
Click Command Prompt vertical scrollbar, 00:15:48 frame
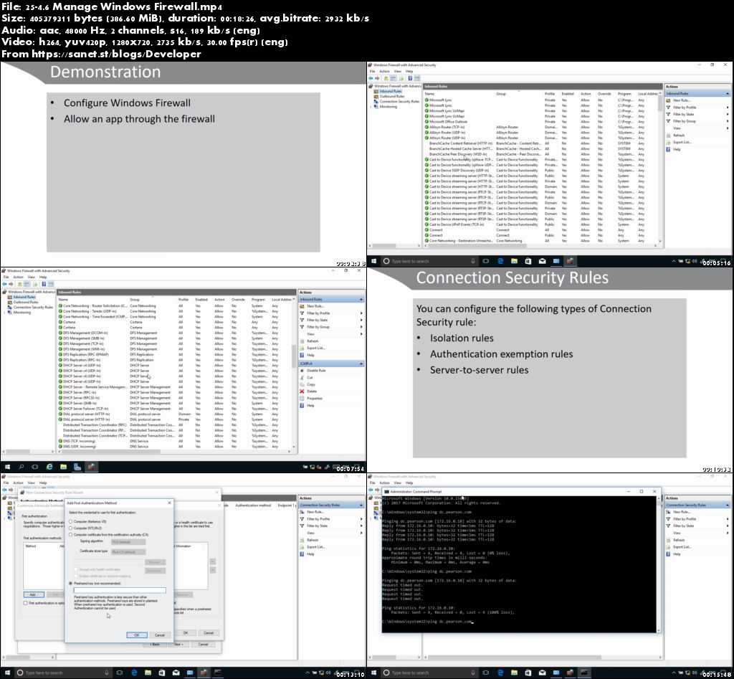point(659,564)
